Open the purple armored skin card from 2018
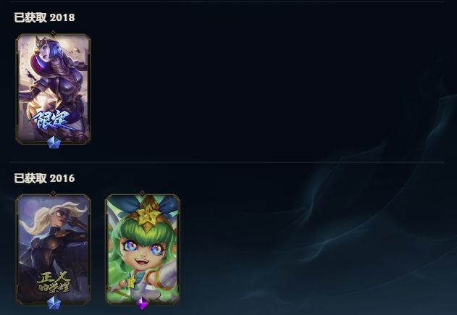 [x=53, y=89]
